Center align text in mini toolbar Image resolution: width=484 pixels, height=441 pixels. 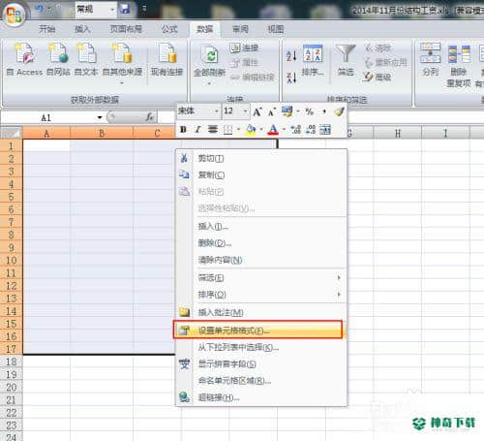(213, 130)
